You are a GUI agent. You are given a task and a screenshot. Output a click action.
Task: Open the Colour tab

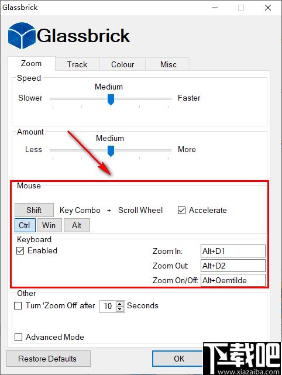[x=122, y=64]
